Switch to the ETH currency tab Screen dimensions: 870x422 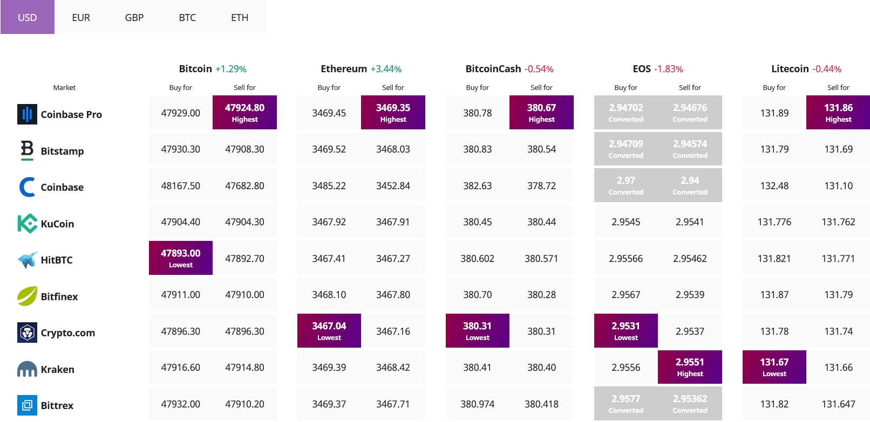pos(240,17)
